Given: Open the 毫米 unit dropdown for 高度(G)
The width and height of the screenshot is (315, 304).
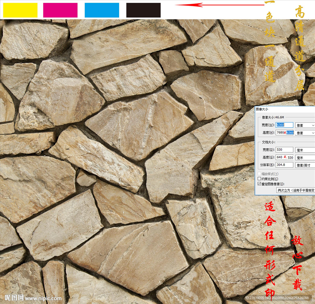Looking at the screenshot, I should [305, 158].
